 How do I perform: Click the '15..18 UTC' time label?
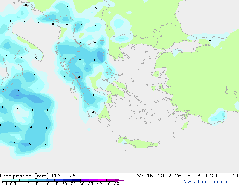click(199, 176)
